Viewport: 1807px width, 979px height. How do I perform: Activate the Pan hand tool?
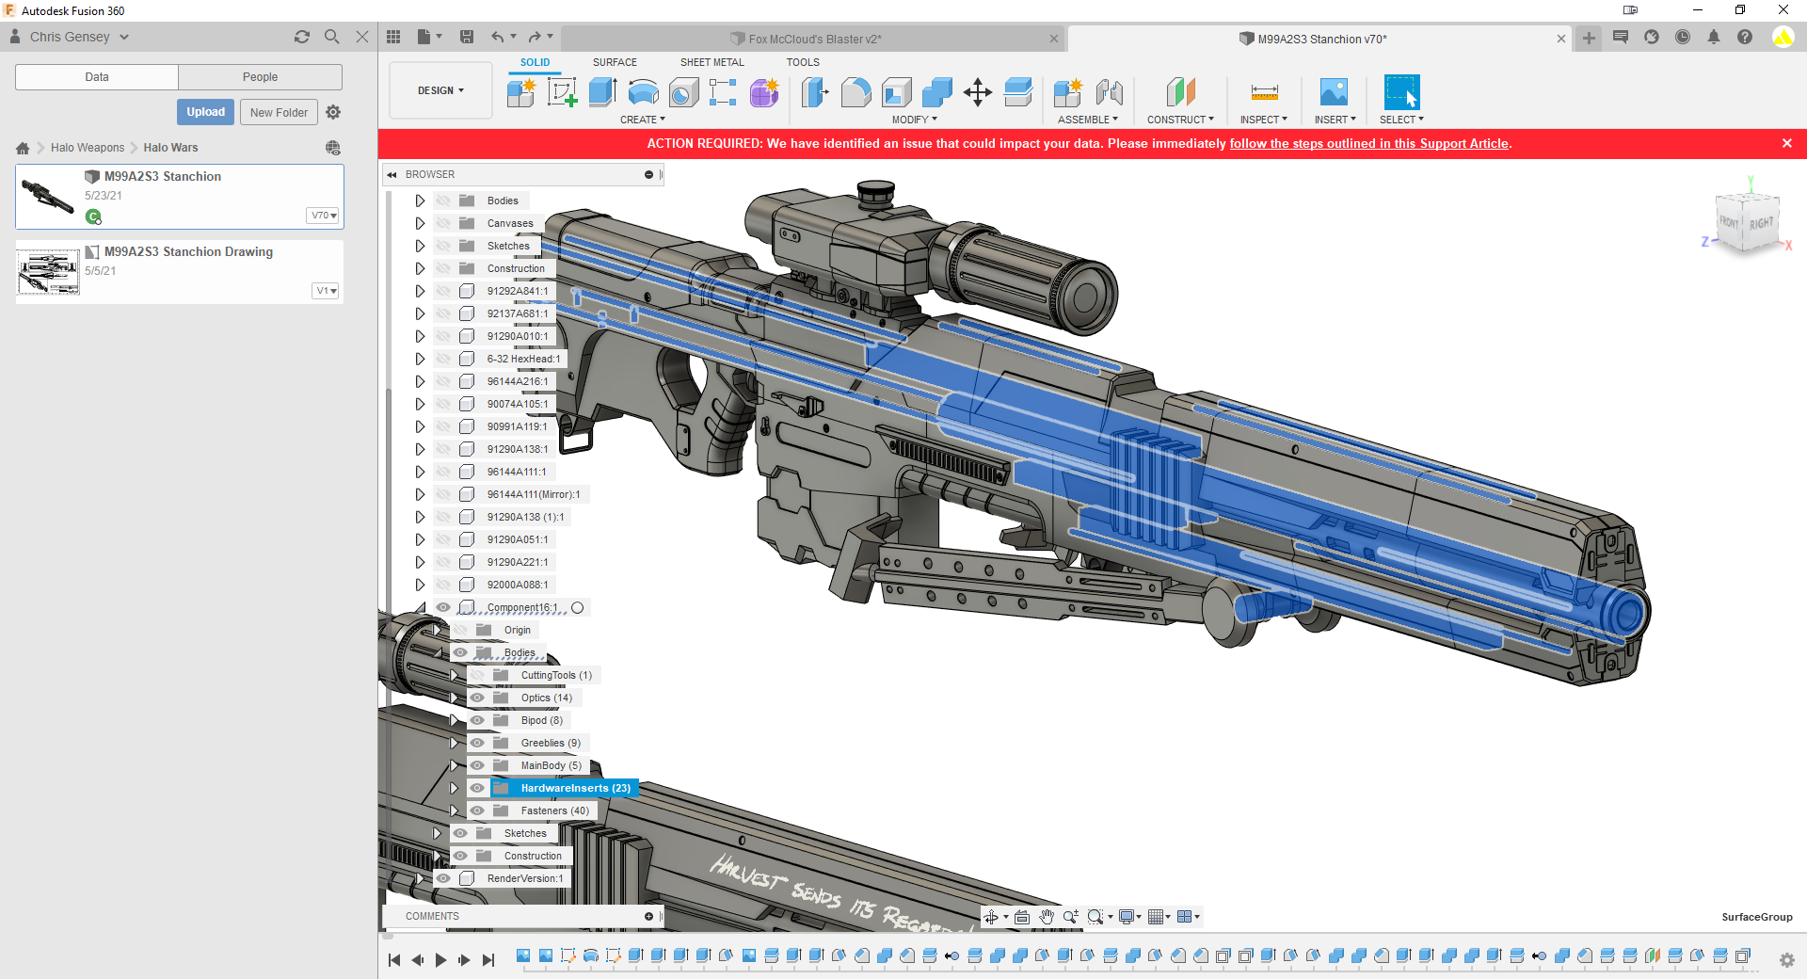click(1047, 917)
